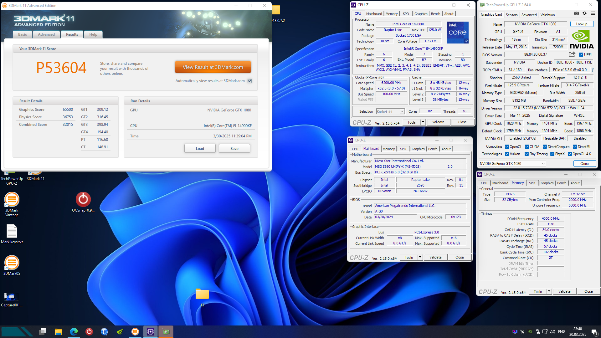This screenshot has height=338, width=601.
Task: Open File Explorer from taskbar
Action: (x=58, y=331)
